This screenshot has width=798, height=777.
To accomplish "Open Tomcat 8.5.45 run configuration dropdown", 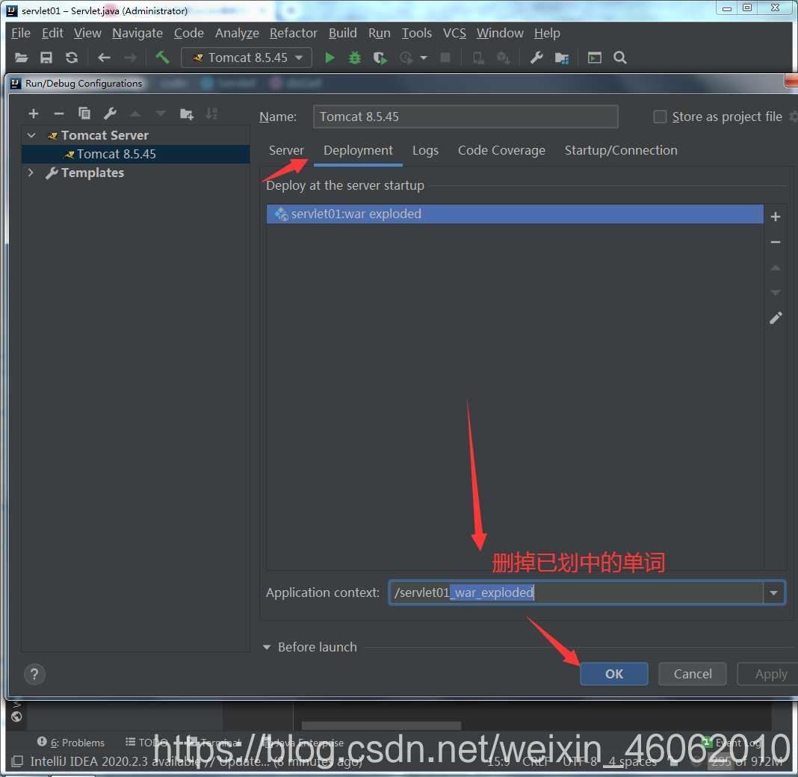I will (x=247, y=58).
